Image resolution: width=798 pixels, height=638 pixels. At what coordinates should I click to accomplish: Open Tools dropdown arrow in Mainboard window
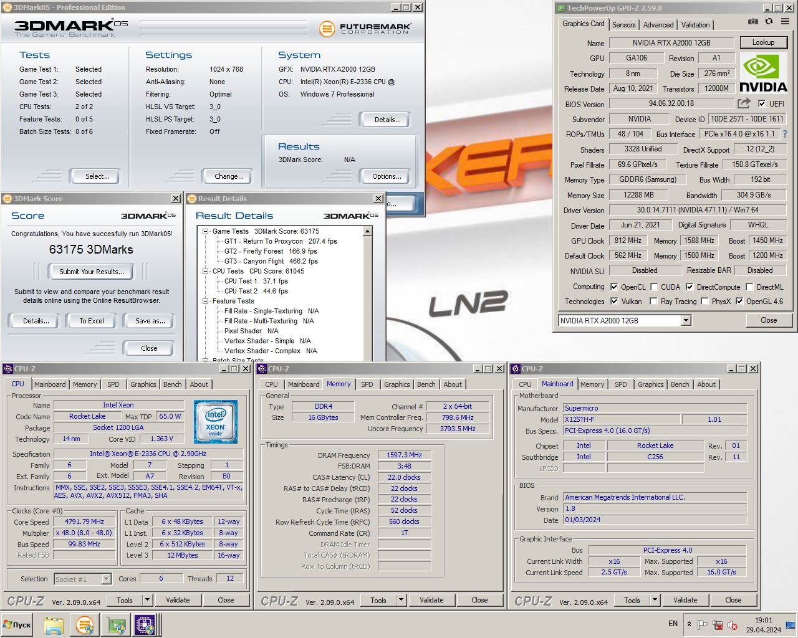tap(655, 601)
